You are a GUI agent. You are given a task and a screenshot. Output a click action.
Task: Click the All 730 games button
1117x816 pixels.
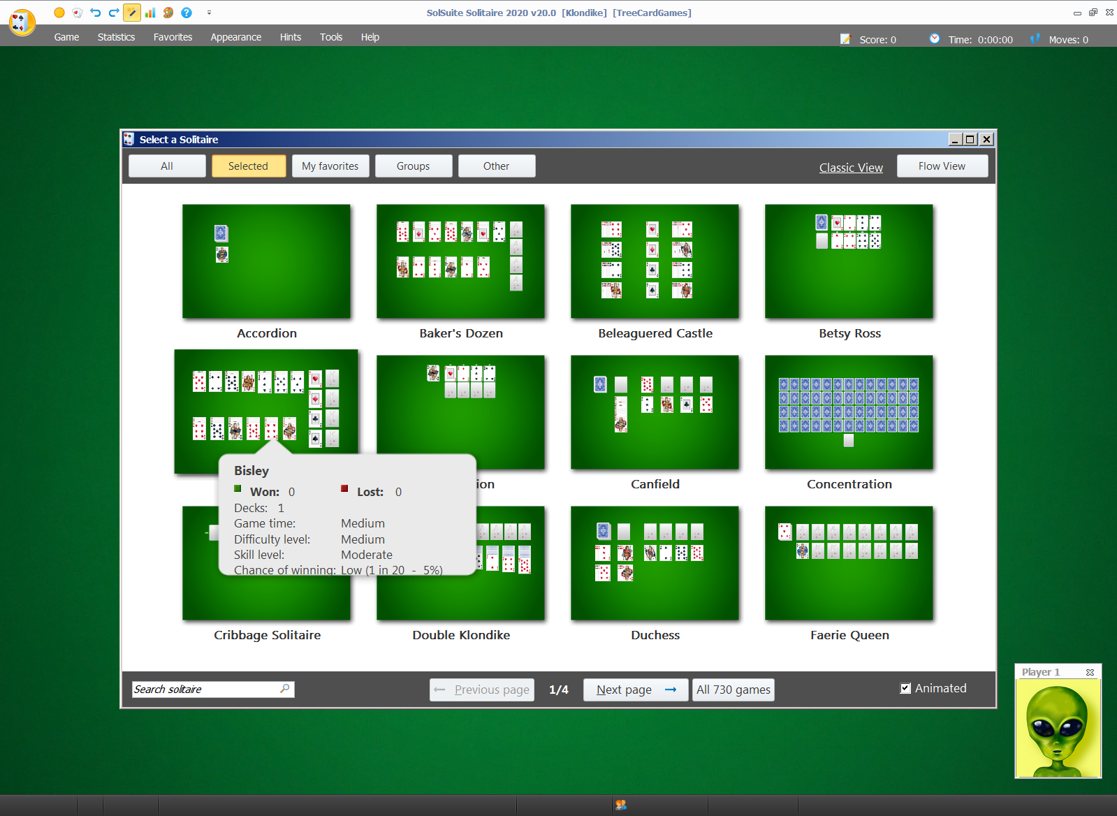point(733,690)
